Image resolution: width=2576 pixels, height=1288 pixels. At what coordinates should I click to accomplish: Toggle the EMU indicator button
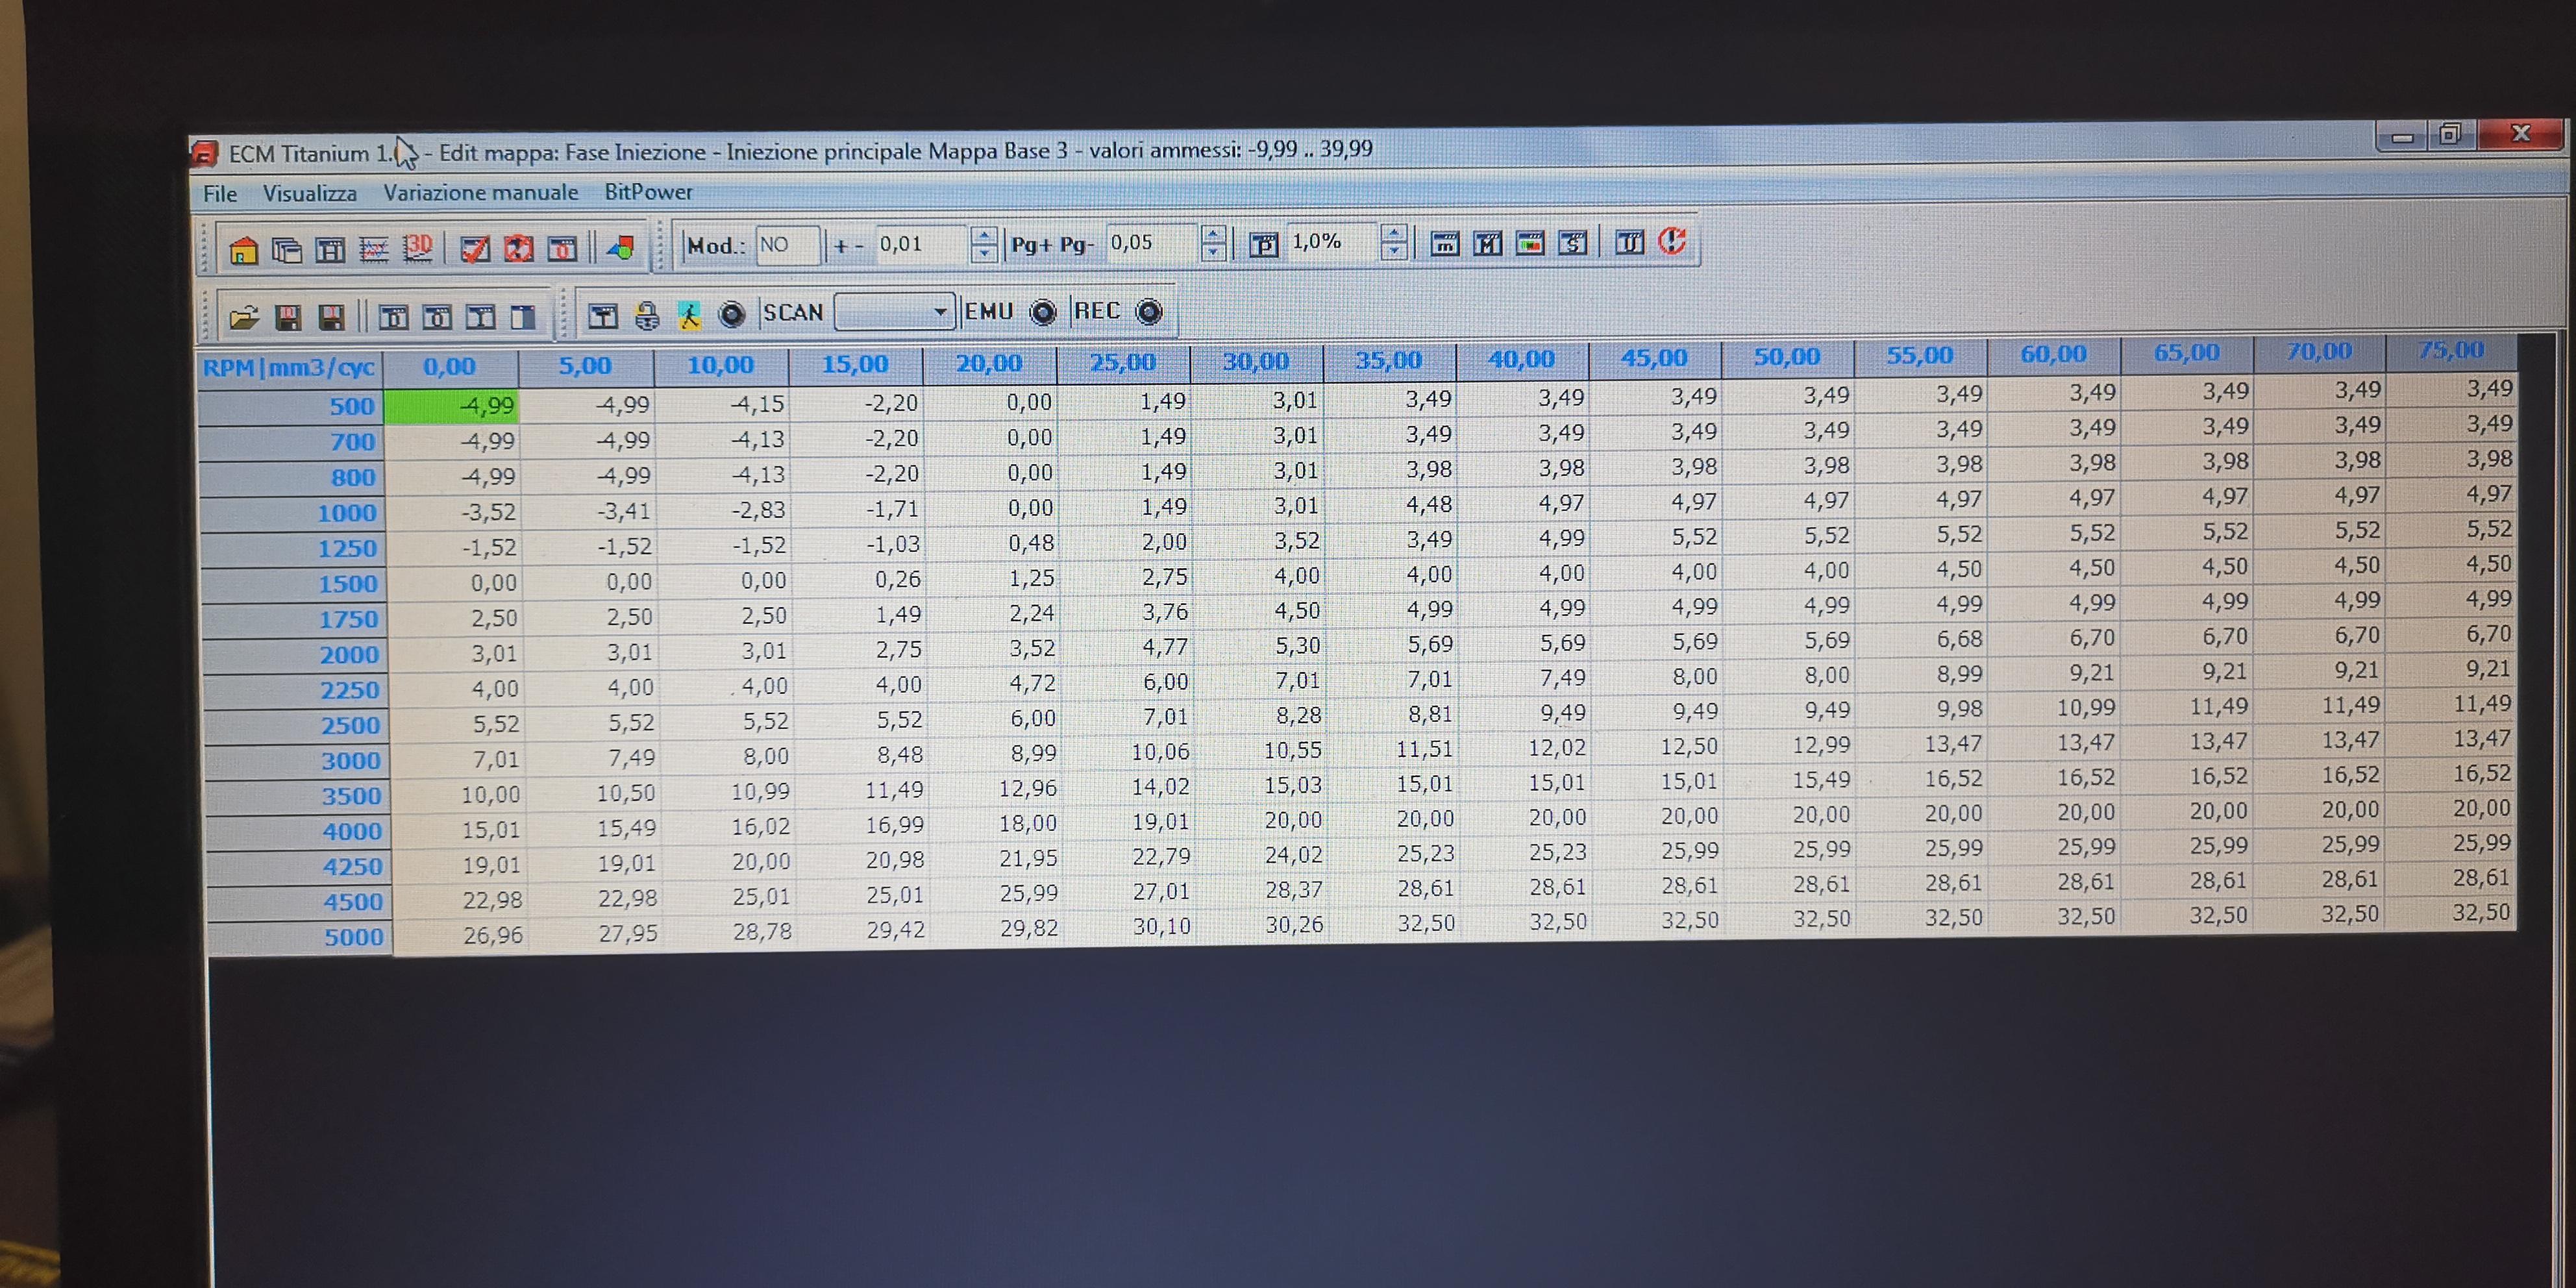point(1043,312)
